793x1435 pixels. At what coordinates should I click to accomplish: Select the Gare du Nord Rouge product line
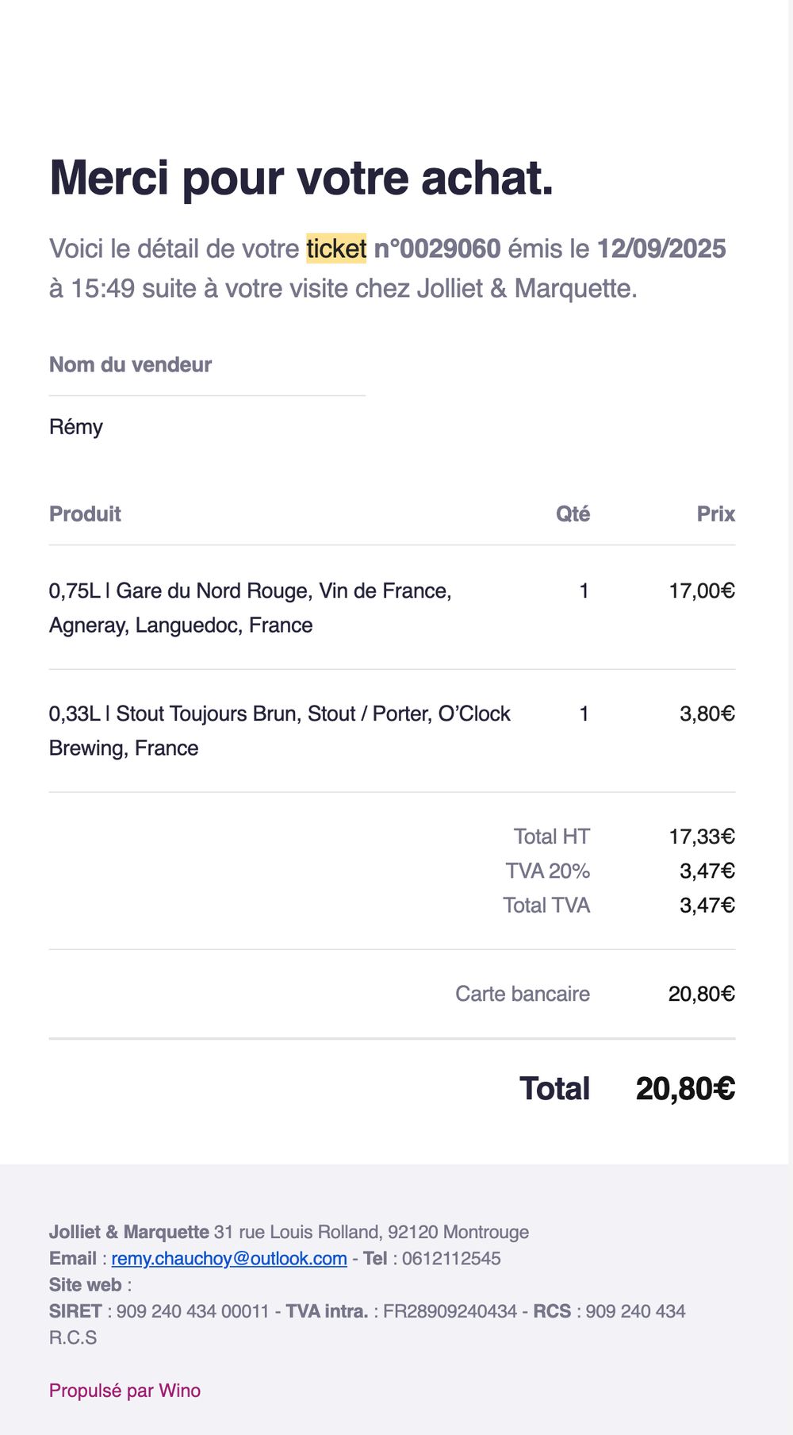pyautogui.click(x=250, y=607)
